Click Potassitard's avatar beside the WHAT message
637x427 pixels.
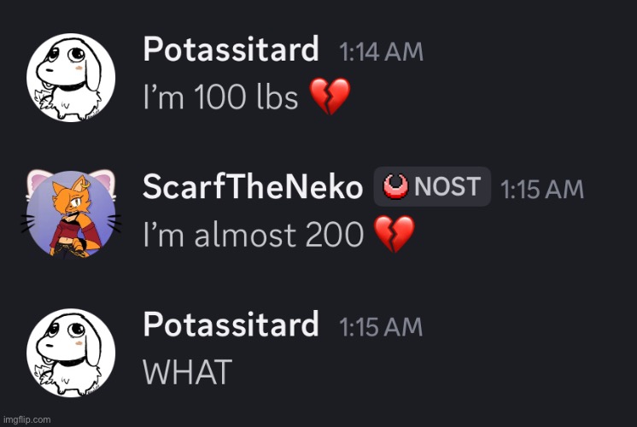[x=72, y=353]
